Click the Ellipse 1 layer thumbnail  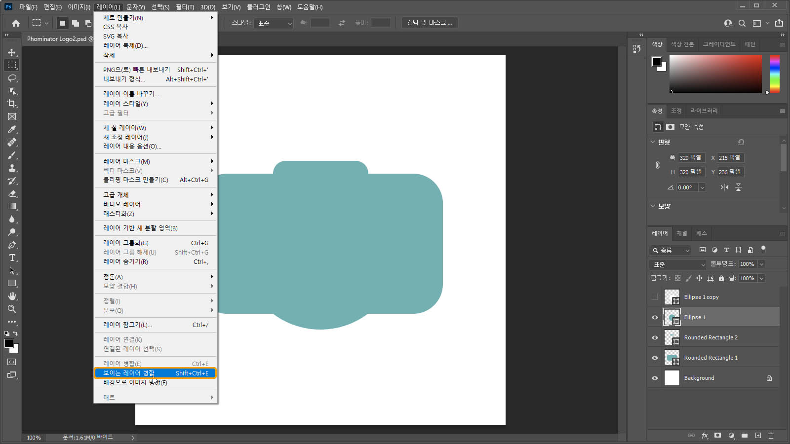coord(671,317)
